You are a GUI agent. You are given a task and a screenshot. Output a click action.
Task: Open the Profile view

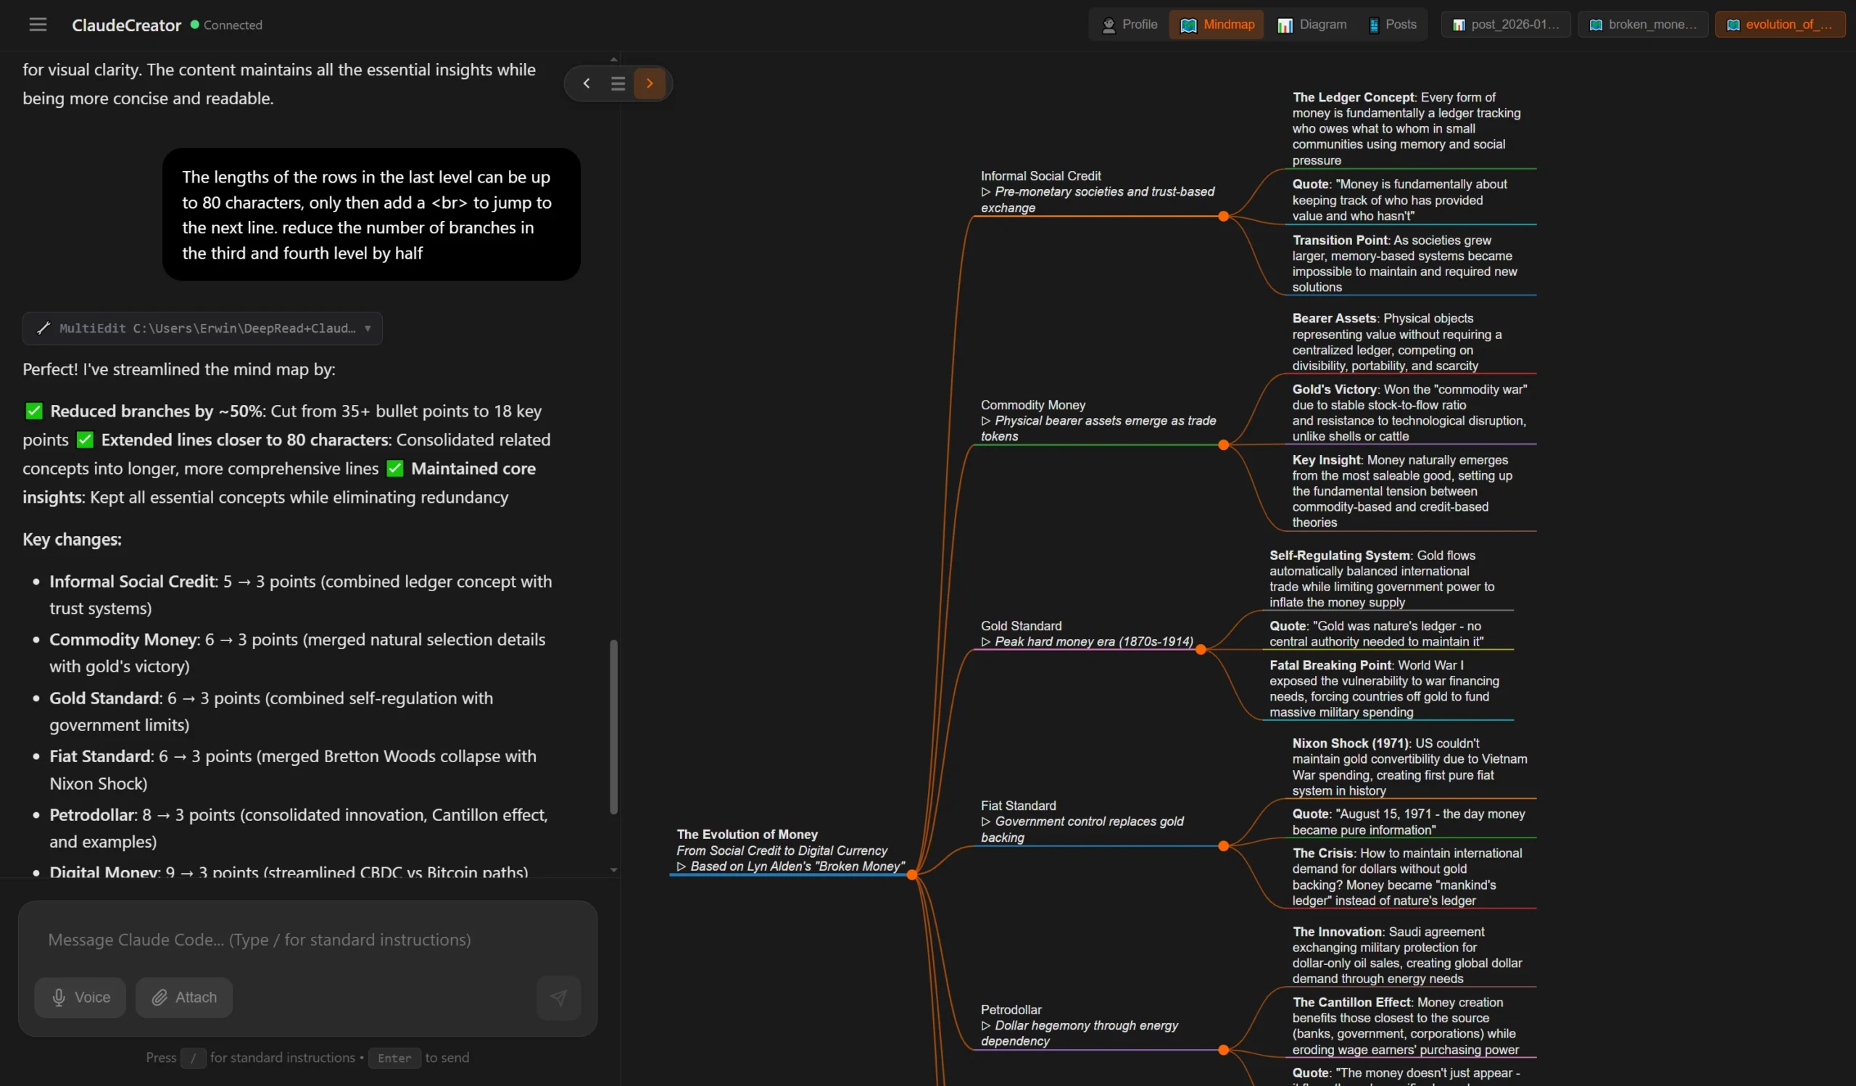coord(1129,25)
